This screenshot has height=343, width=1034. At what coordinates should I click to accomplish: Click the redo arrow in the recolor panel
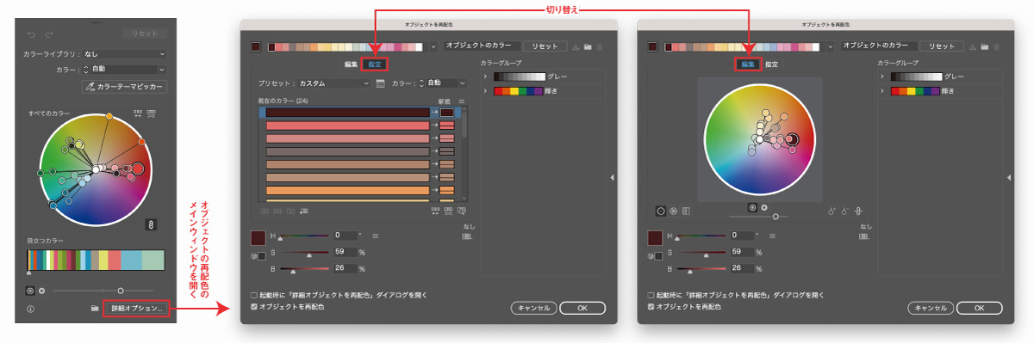[x=49, y=34]
